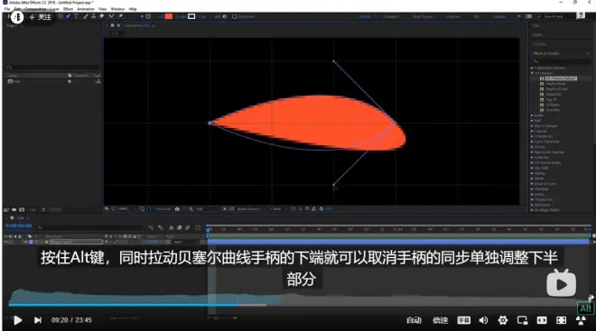Expand the Animation Presets folder
The image size is (596, 331).
click(x=532, y=68)
